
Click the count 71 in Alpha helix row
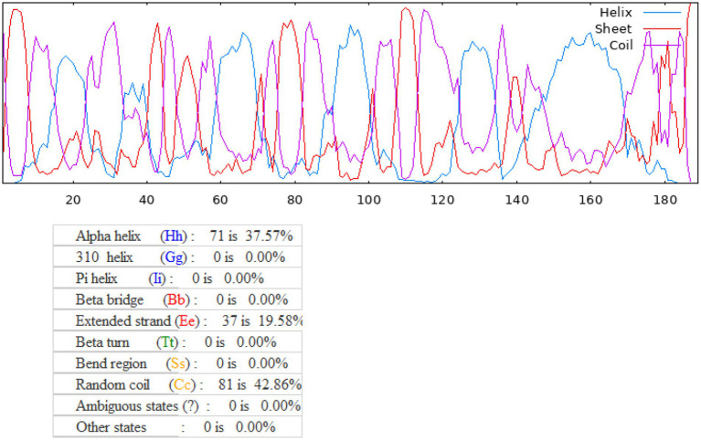pos(217,236)
